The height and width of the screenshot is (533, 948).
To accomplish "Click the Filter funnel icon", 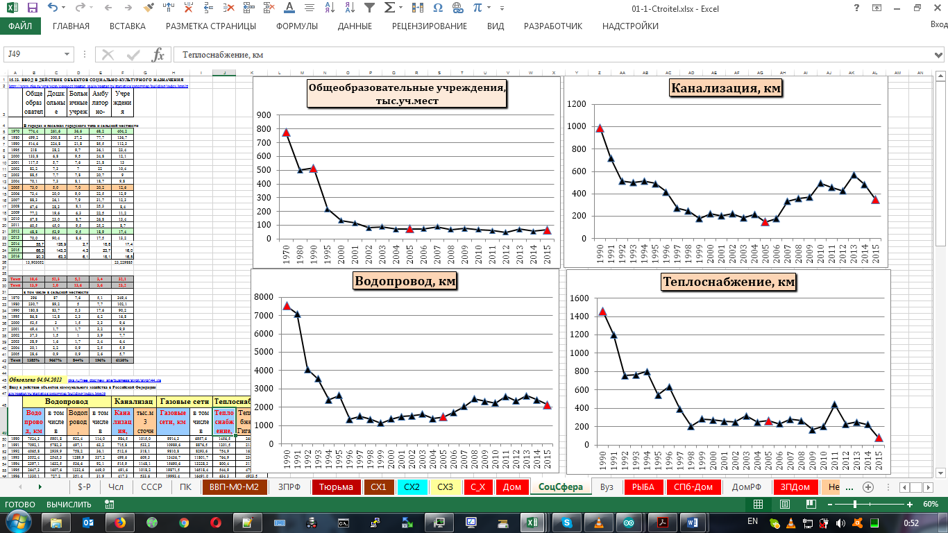I will (x=369, y=8).
